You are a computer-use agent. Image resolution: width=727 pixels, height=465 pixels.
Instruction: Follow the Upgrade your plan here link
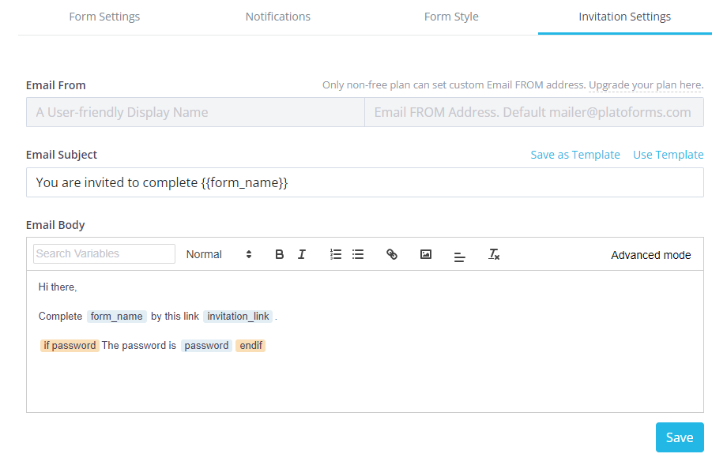point(645,85)
